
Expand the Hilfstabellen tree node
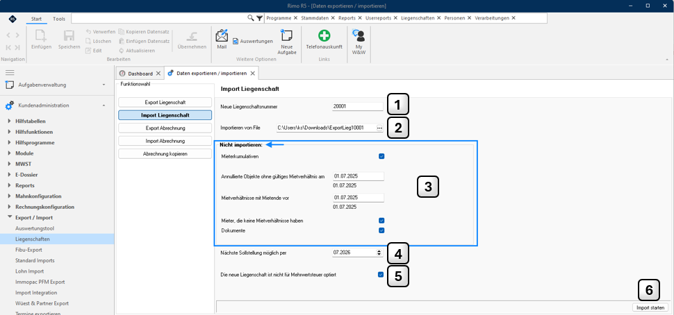(10, 121)
